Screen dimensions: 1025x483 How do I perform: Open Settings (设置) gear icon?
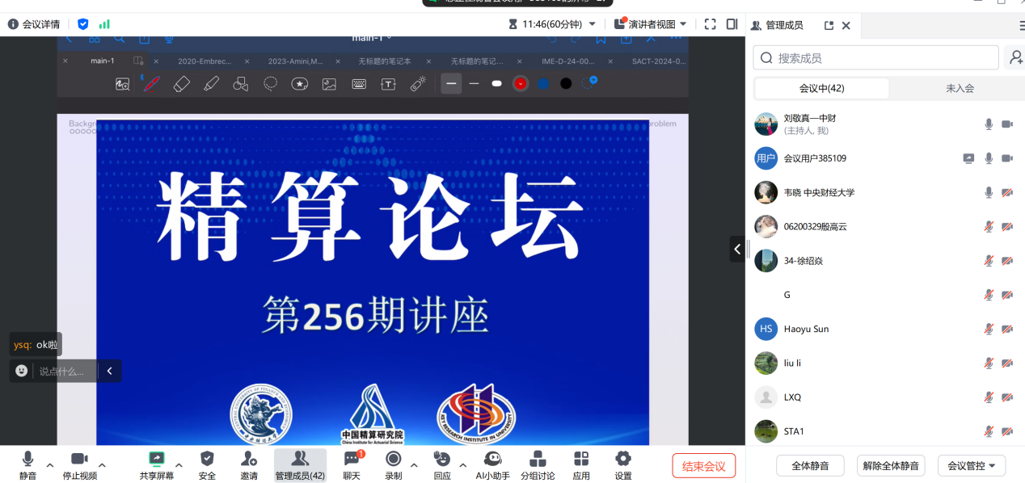622,460
